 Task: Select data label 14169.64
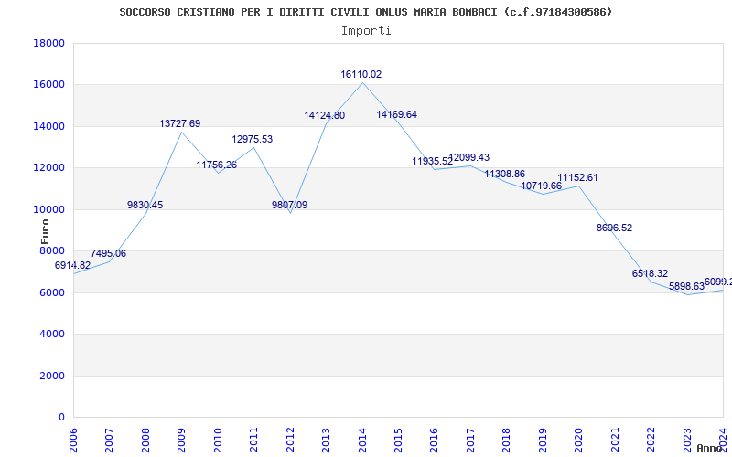(397, 115)
